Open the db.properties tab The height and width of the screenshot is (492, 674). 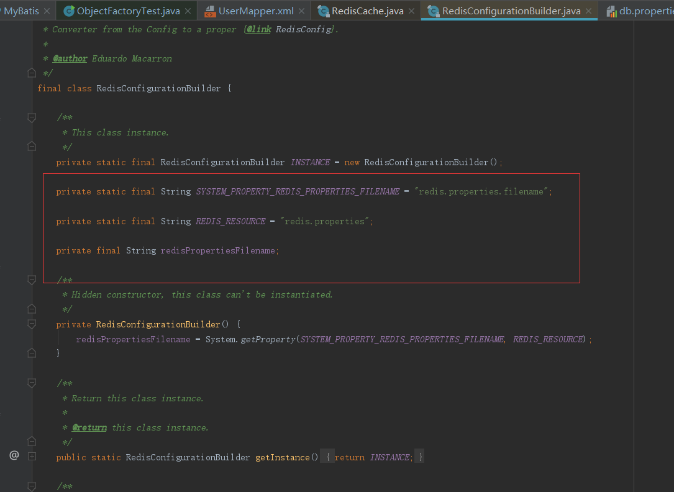point(646,11)
